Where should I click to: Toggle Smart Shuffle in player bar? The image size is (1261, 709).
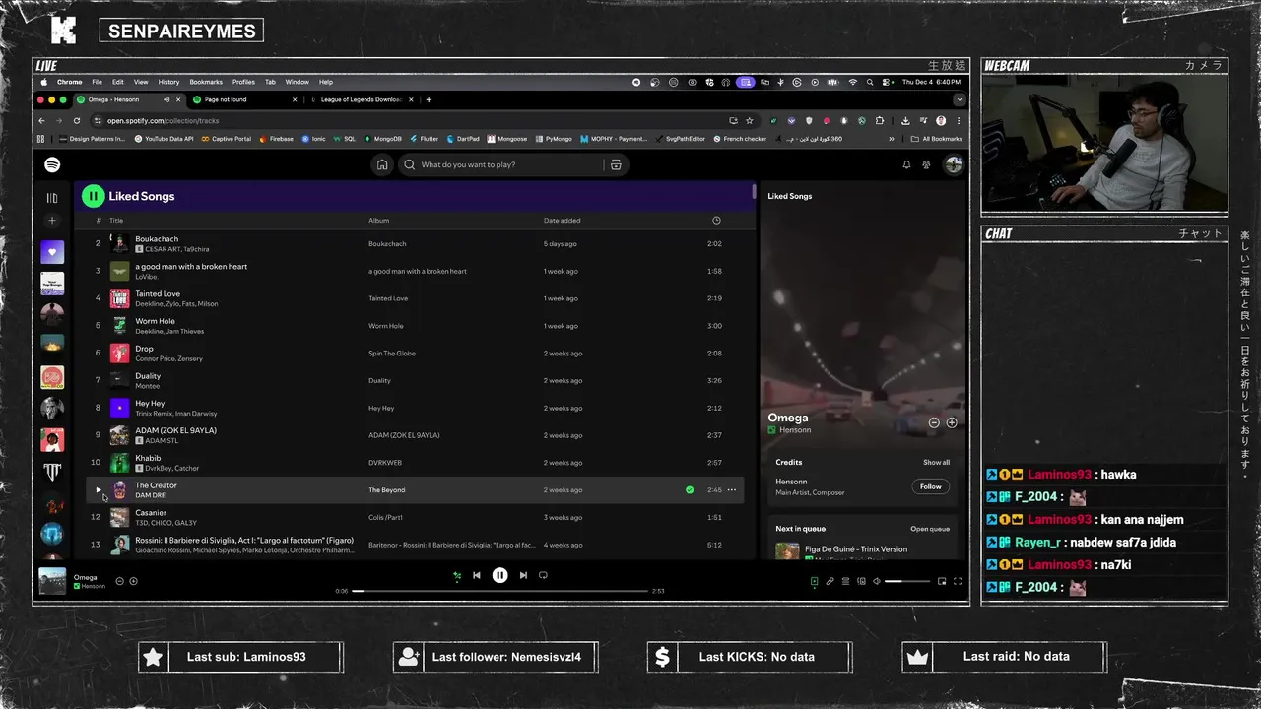[457, 575]
